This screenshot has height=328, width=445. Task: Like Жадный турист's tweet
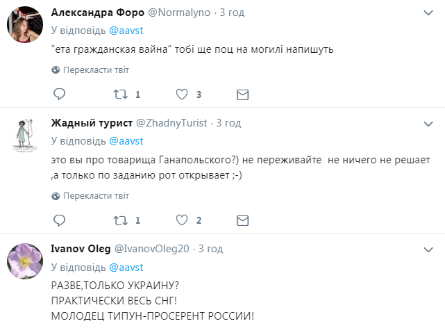(182, 220)
